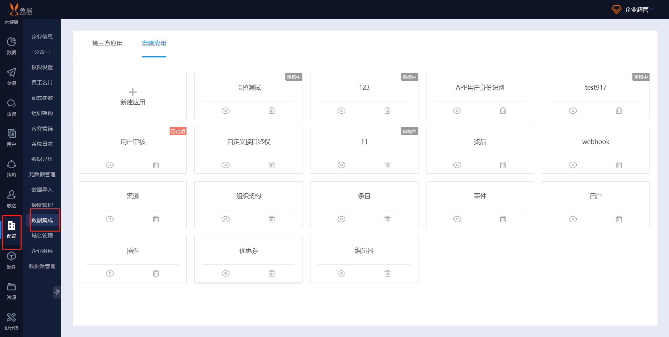Delete the 事件 app
This screenshot has width=669, height=337.
[503, 219]
